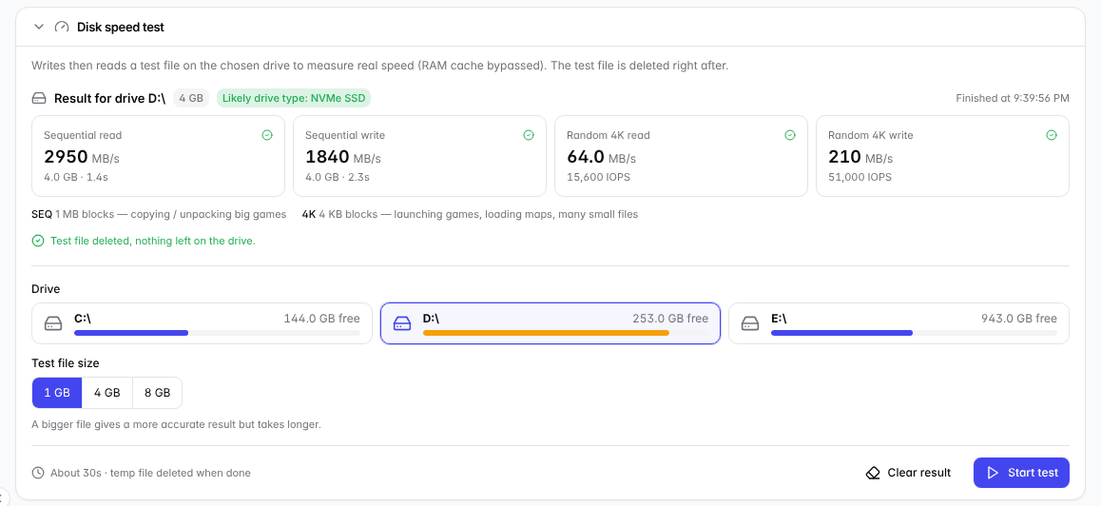Click the eraser icon in Clear result

pos(873,473)
